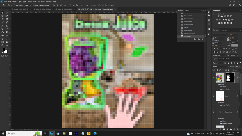242x136 pixels.
Task: Select the Elliptical Marquee tool
Action: coord(7,13)
